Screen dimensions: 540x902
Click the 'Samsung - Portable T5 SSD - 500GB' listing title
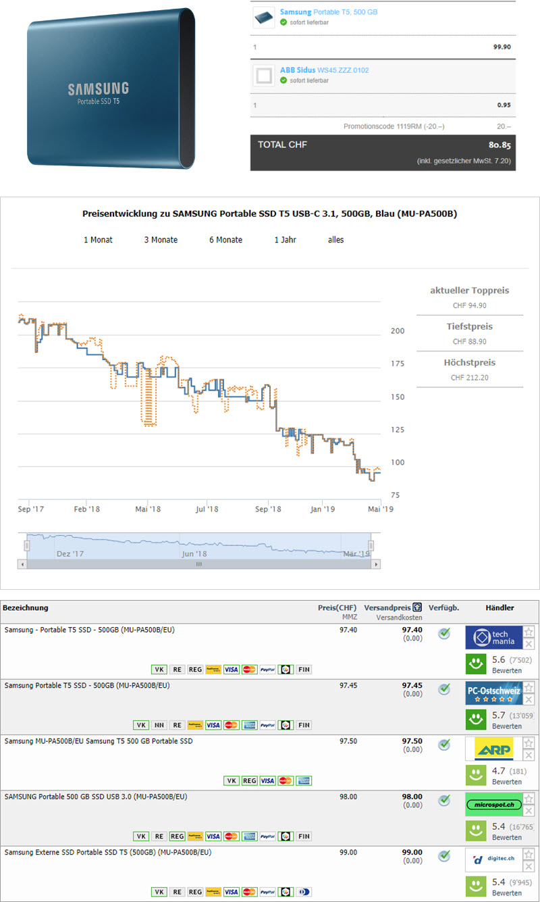pos(90,630)
